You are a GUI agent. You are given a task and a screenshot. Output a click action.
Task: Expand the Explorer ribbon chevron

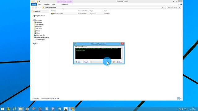[179, 4]
